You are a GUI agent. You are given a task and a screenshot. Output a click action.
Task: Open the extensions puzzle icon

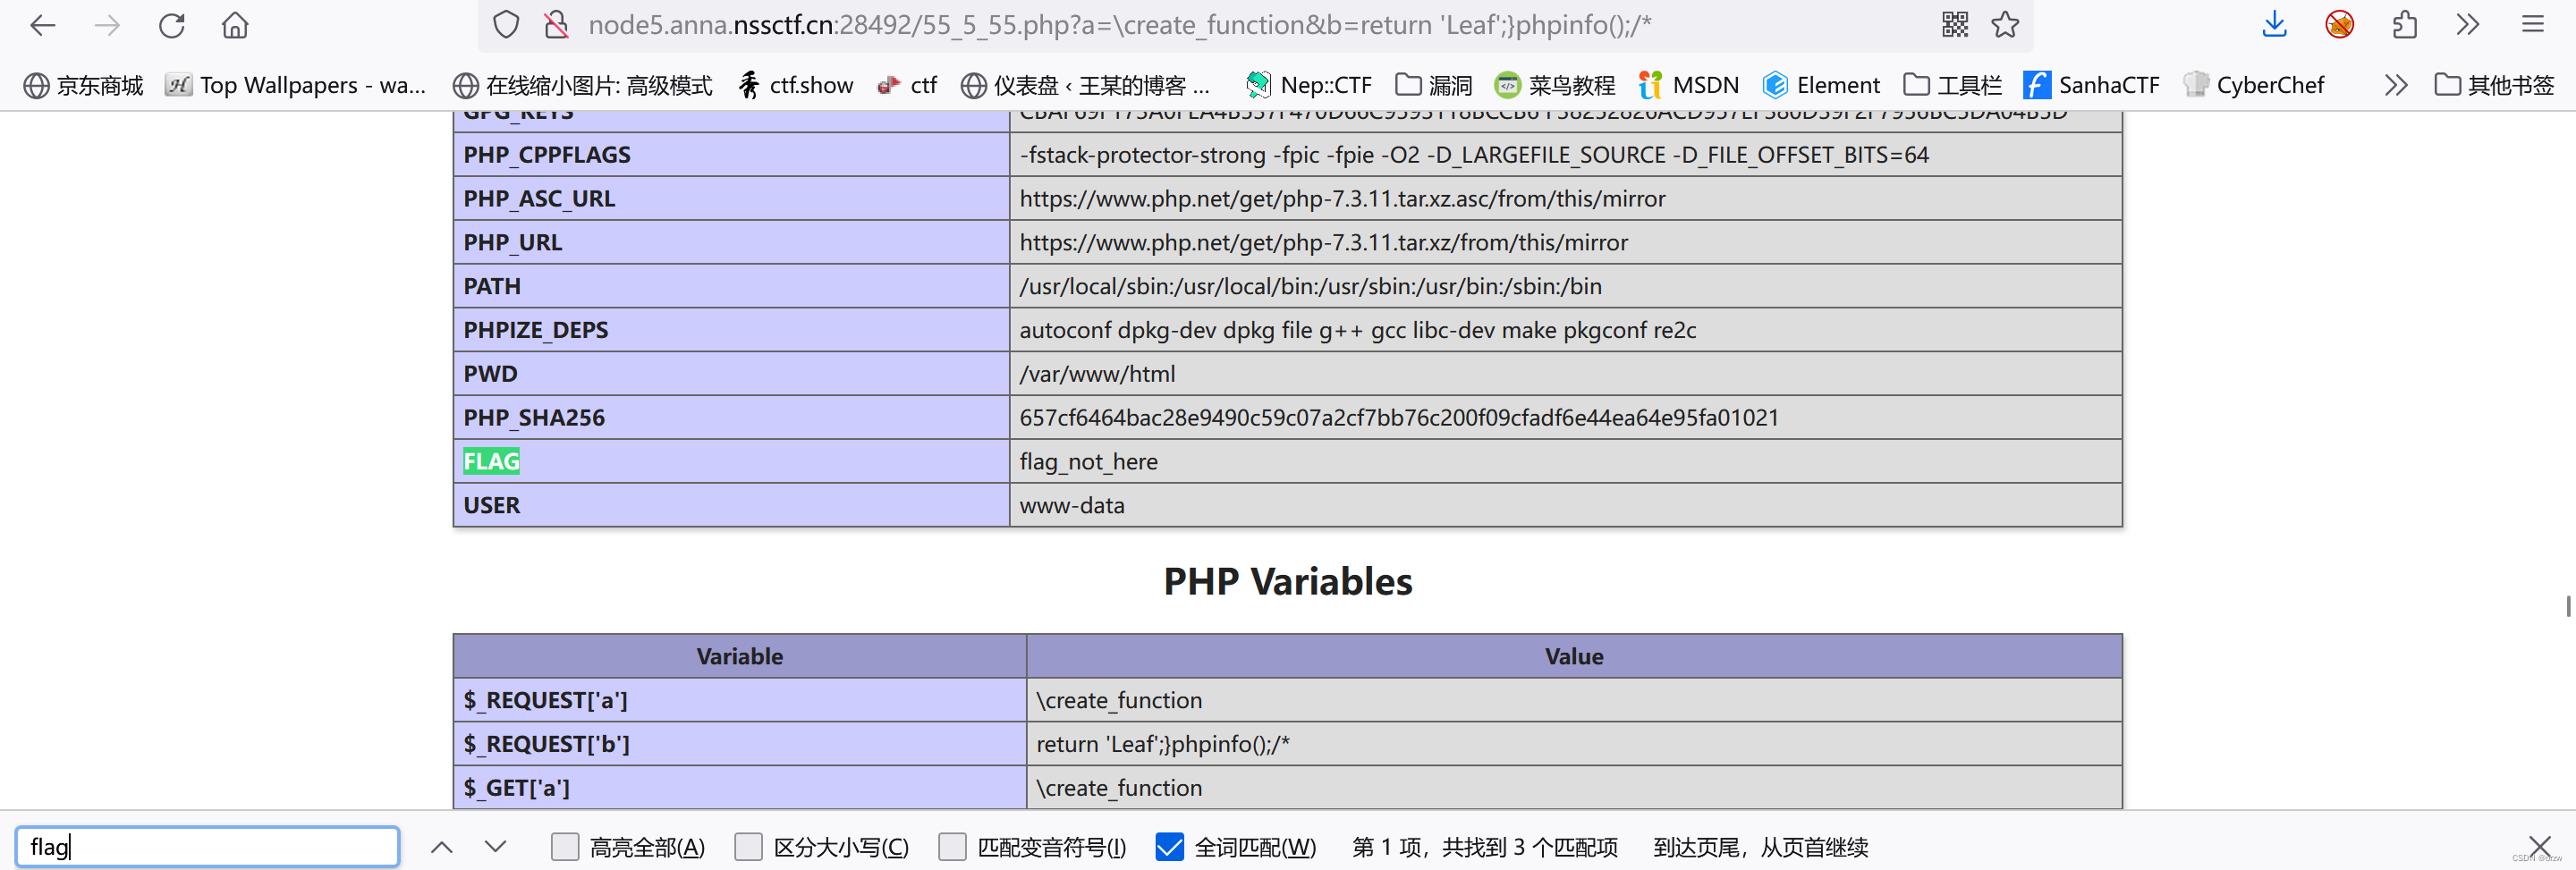[2404, 25]
